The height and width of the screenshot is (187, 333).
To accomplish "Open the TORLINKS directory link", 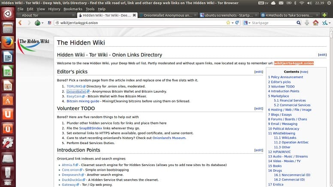I will coord(75,86).
